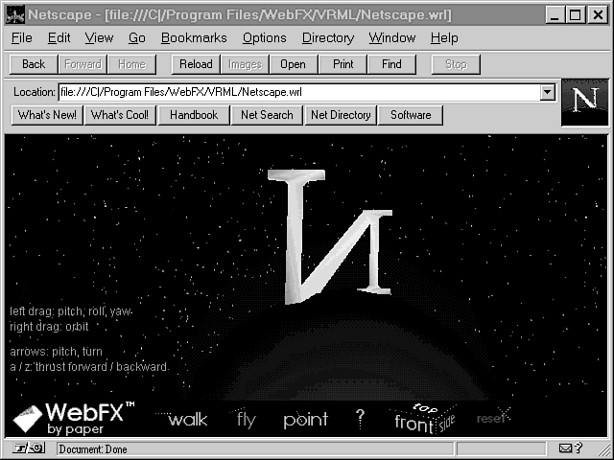Click the Find toolbar button
The image size is (614, 460).
coord(391,64)
